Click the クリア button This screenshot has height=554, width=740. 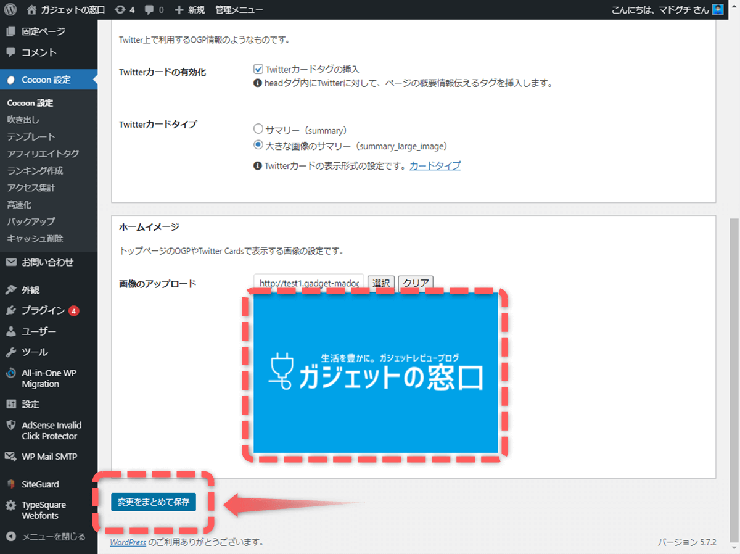point(416,283)
